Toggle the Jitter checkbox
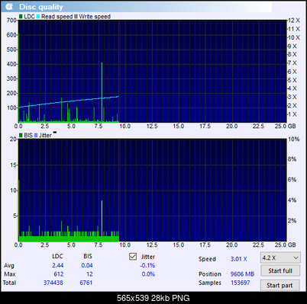307x304 pixels. coord(133,257)
